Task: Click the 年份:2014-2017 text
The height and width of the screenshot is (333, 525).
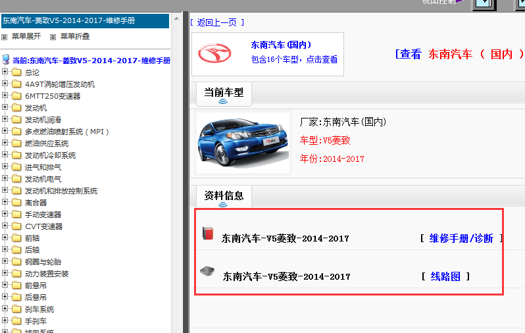Action: point(332,159)
